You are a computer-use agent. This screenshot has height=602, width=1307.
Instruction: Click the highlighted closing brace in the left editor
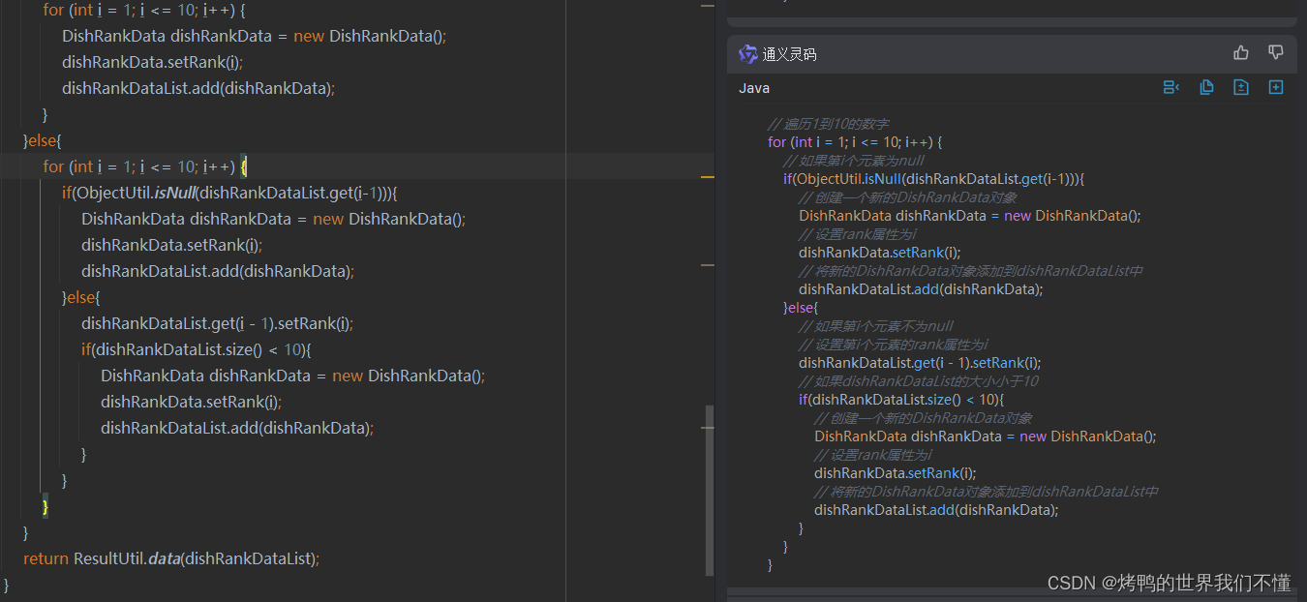click(45, 506)
